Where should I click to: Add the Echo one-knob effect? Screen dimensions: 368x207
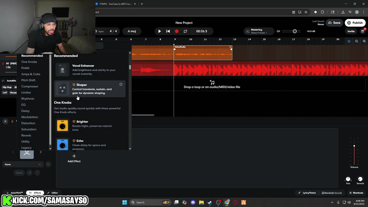(90, 145)
